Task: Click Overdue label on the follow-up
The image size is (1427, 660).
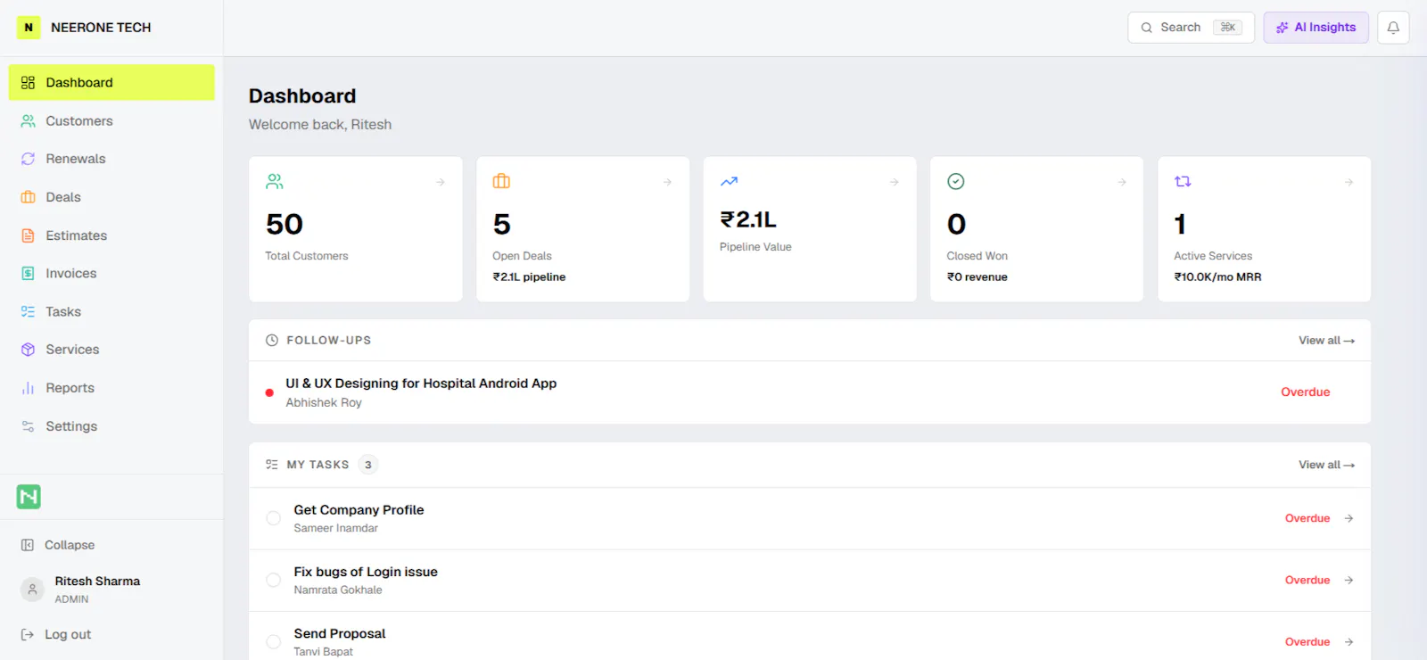Action: tap(1305, 392)
